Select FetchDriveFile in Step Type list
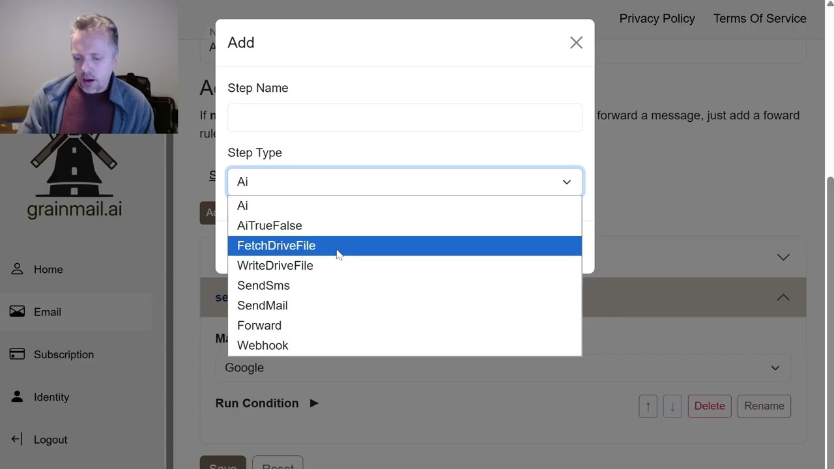834x469 pixels. (x=405, y=246)
